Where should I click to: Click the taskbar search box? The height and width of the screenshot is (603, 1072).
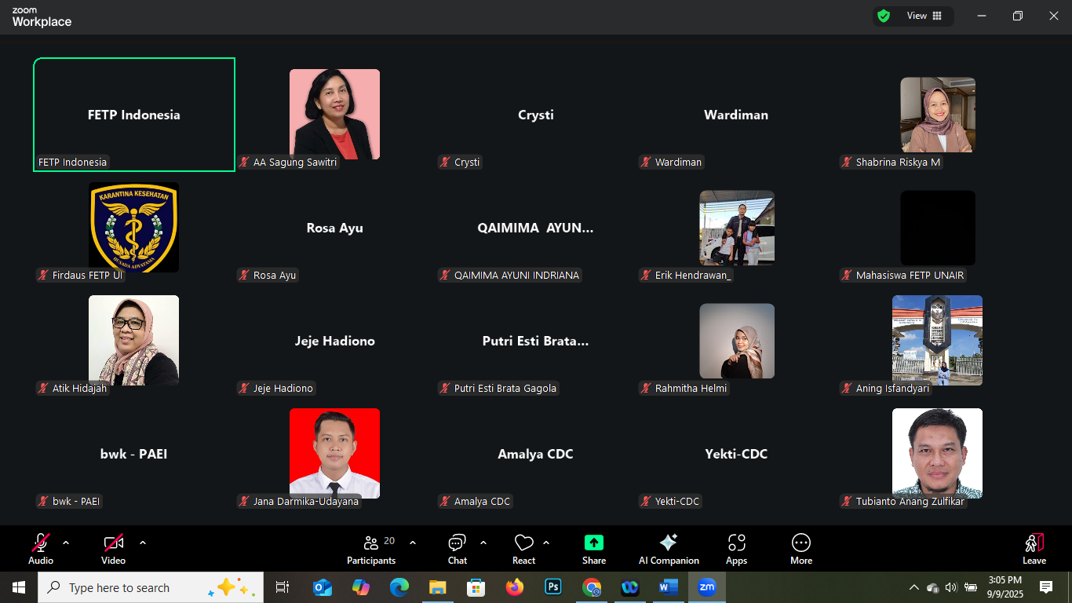151,587
